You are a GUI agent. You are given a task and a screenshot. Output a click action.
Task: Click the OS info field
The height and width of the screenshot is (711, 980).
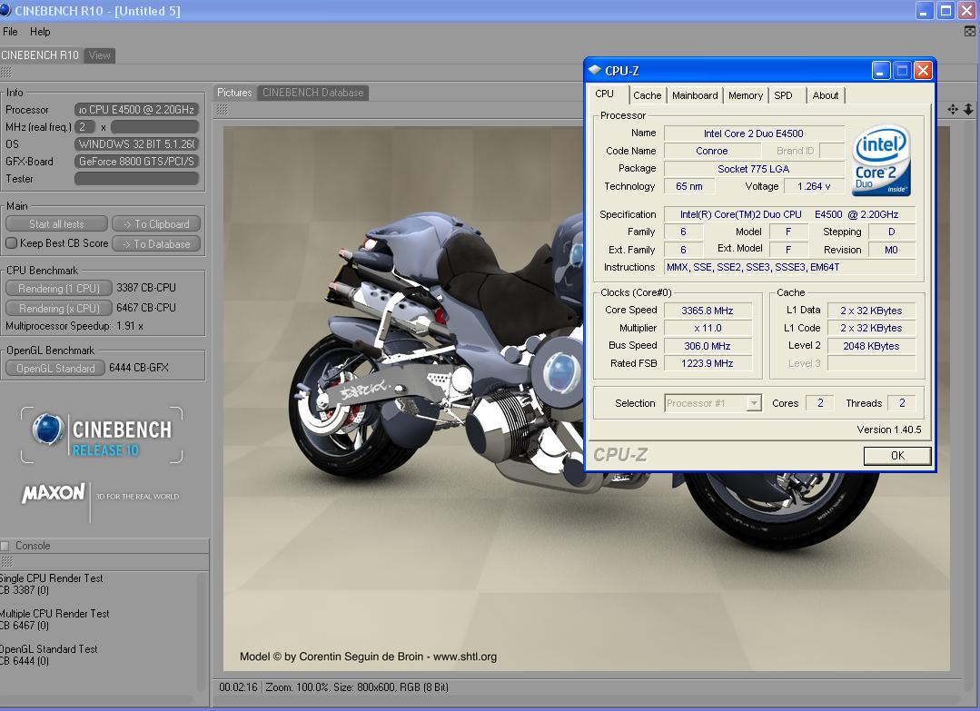pyautogui.click(x=136, y=143)
